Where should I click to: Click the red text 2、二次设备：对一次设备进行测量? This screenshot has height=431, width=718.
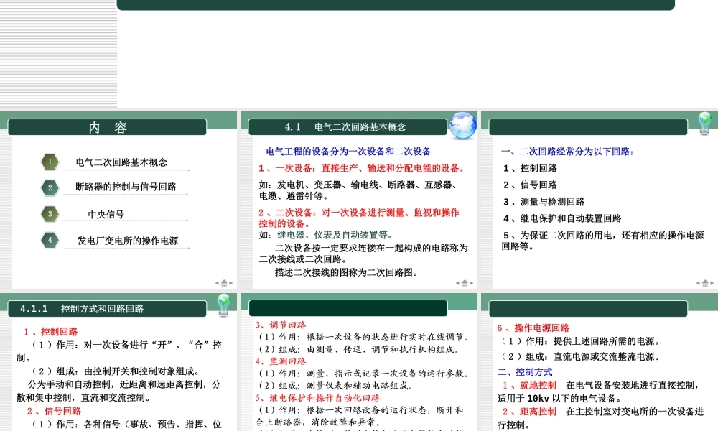(359, 218)
